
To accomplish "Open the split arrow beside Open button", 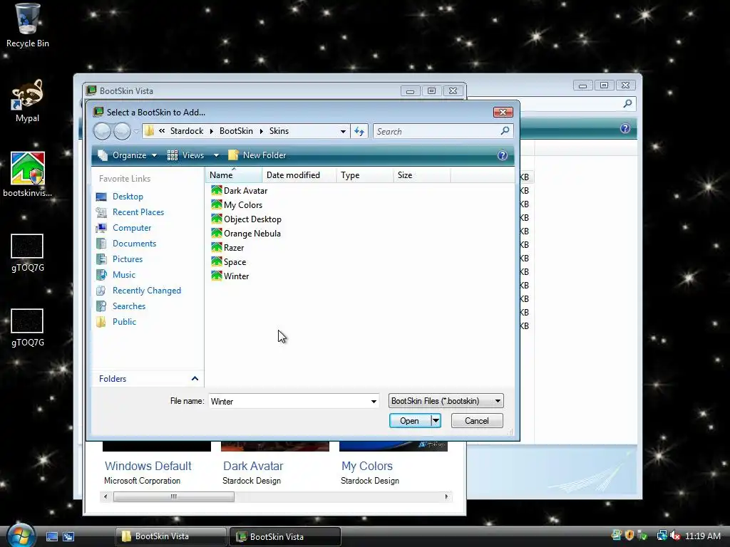I will point(436,420).
